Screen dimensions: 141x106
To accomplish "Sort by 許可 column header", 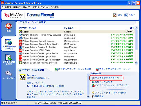I will point(132,28).
